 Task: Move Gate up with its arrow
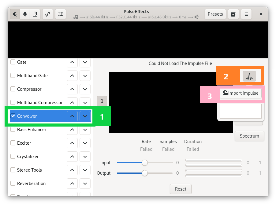72,62
